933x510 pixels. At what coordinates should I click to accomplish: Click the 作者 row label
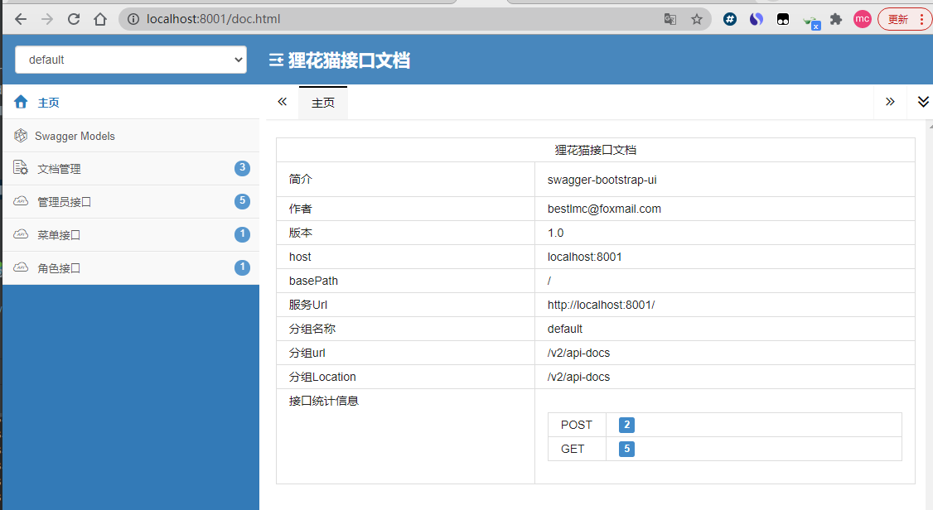pyautogui.click(x=301, y=209)
